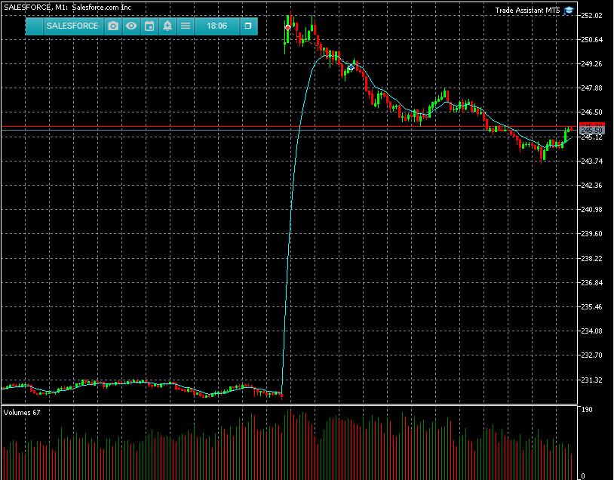
Task: Maximize the Trade Assistant panel
Action: point(248,26)
